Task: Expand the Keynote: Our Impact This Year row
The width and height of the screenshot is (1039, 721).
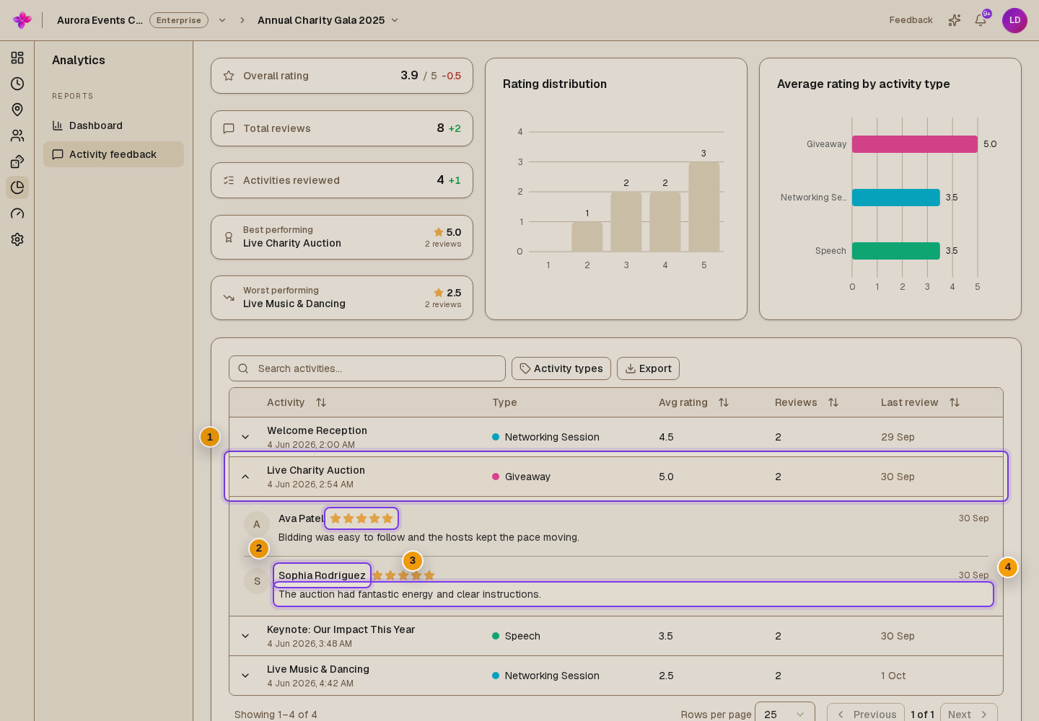Action: 245,636
